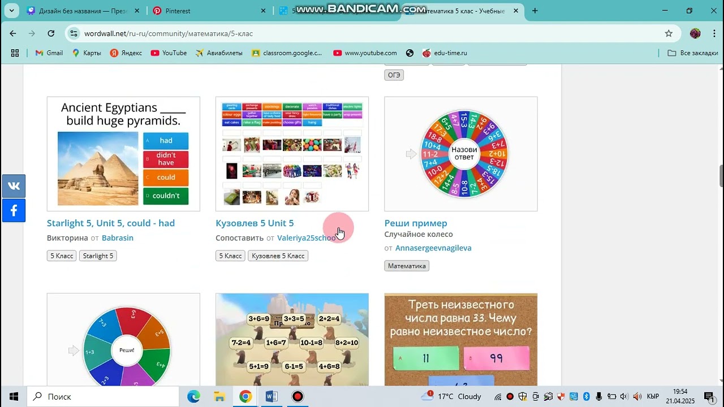Open a new browser tab
The image size is (724, 407).
point(535,11)
